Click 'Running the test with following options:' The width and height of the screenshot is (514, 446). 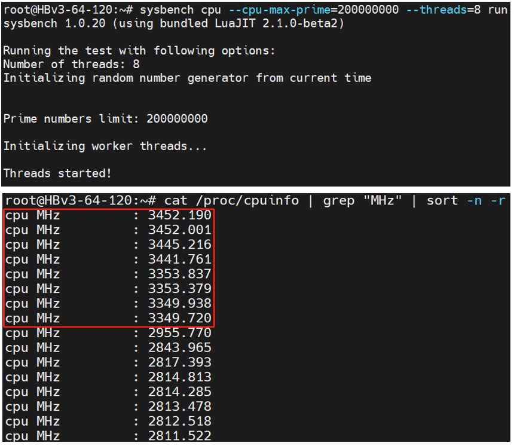[x=139, y=51]
